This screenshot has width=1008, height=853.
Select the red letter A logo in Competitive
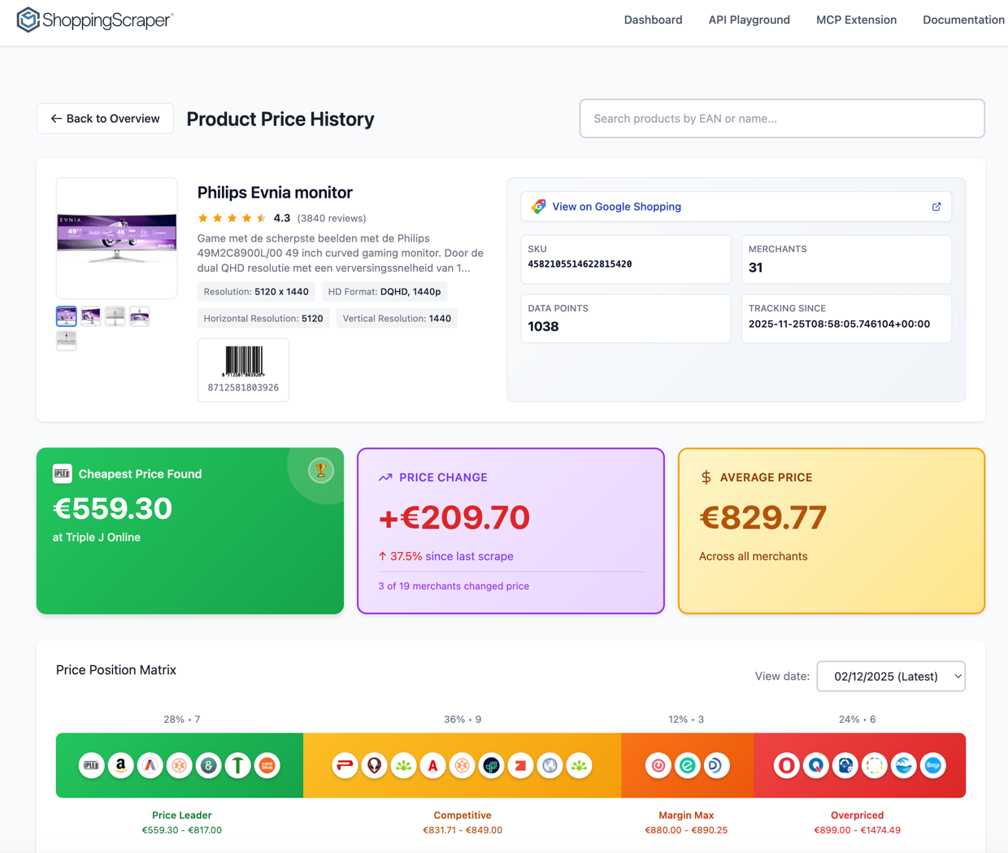433,765
